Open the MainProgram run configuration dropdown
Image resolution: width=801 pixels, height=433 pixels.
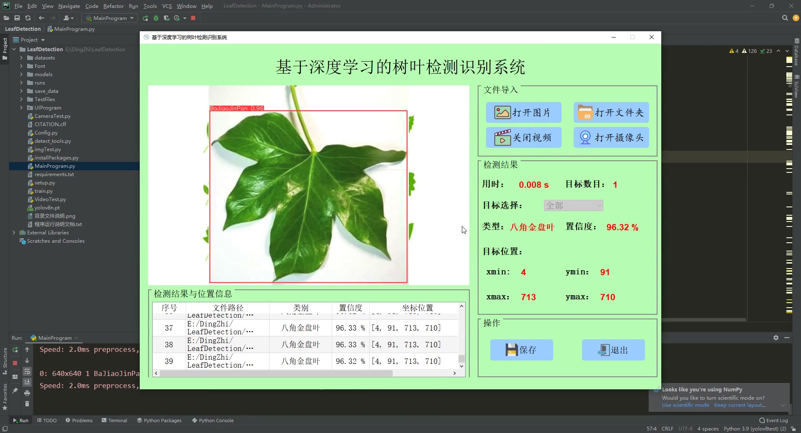pos(109,18)
